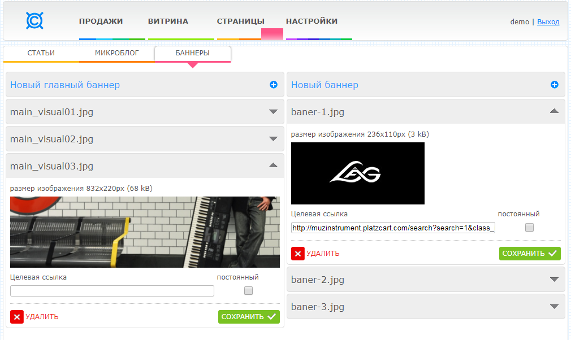571x340 pixels.
Task: Click red X delete icon under baner-1.jpg
Action: pyautogui.click(x=297, y=254)
